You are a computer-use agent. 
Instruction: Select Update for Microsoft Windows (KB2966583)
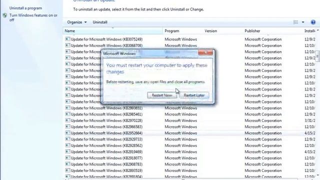[106, 126]
